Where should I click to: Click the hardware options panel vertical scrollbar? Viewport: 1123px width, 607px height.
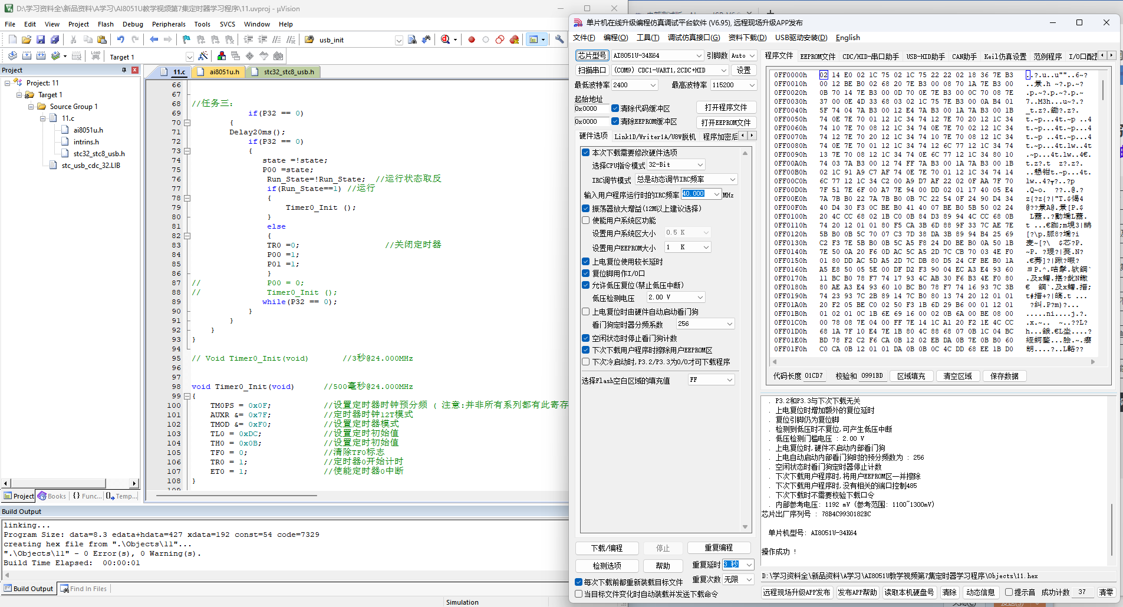point(745,340)
